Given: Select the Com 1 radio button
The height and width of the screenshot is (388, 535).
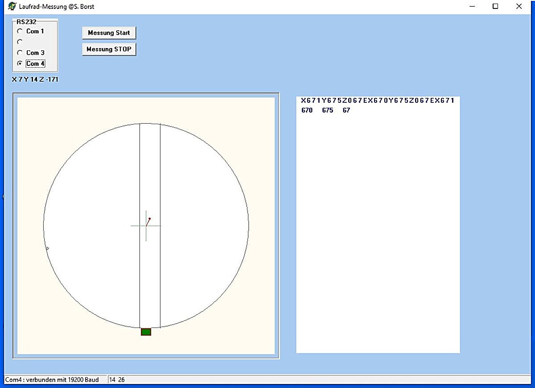Looking at the screenshot, I should point(20,31).
